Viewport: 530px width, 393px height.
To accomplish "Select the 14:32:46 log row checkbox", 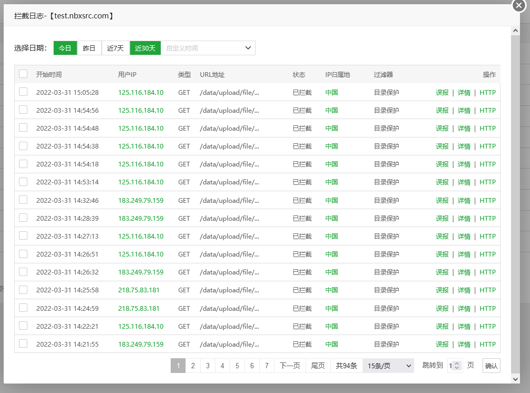I will (x=23, y=200).
